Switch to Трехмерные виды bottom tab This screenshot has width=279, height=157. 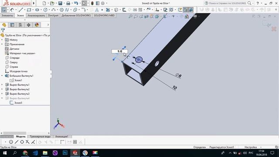point(40,137)
